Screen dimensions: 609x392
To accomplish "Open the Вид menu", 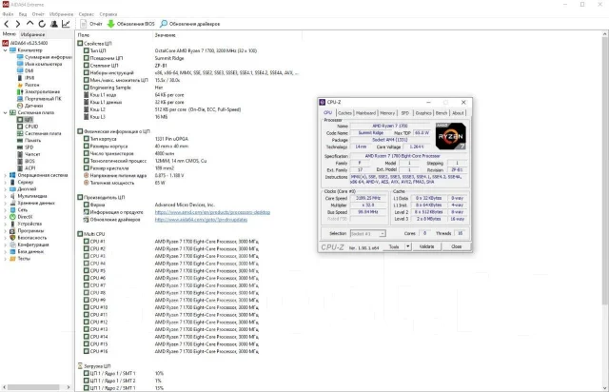I will (x=23, y=14).
